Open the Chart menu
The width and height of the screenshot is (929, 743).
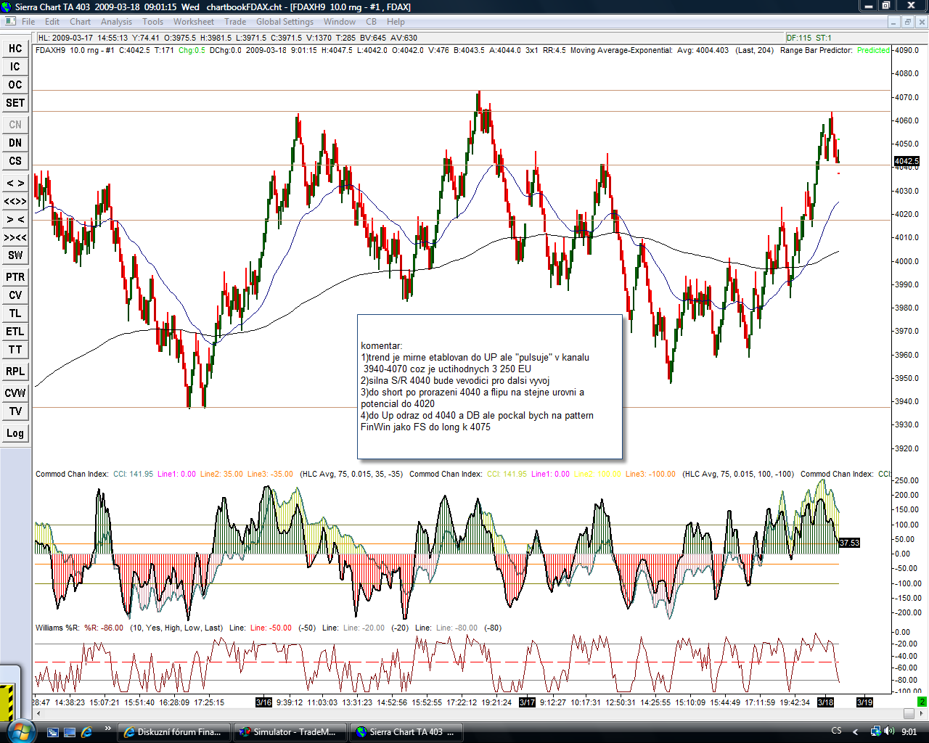click(81, 22)
